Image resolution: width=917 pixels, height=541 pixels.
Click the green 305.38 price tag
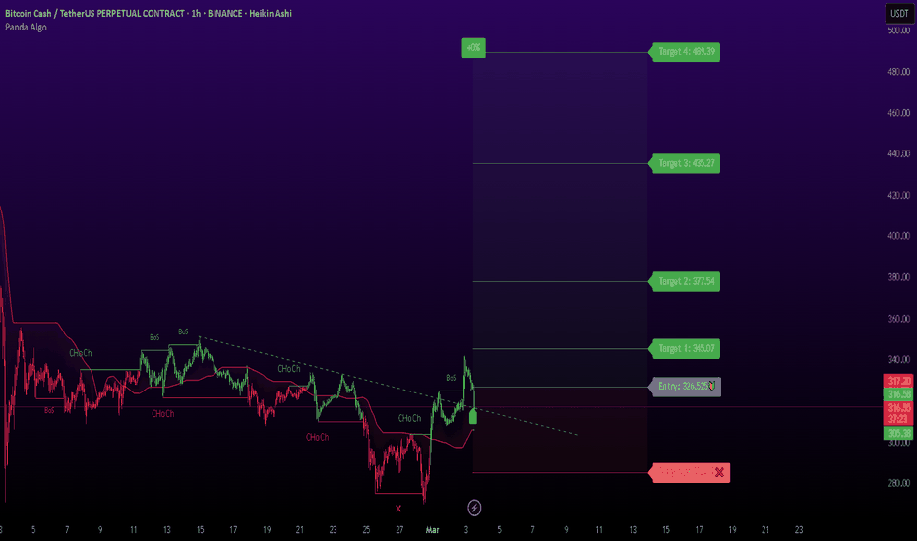(898, 433)
